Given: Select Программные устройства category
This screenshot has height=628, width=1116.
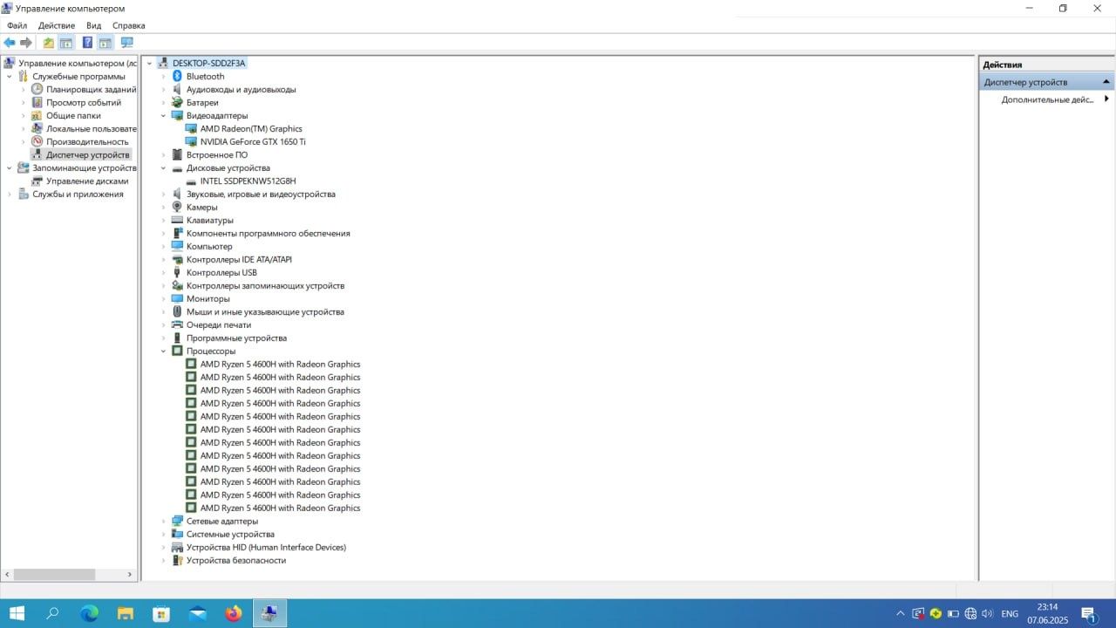Looking at the screenshot, I should point(236,338).
